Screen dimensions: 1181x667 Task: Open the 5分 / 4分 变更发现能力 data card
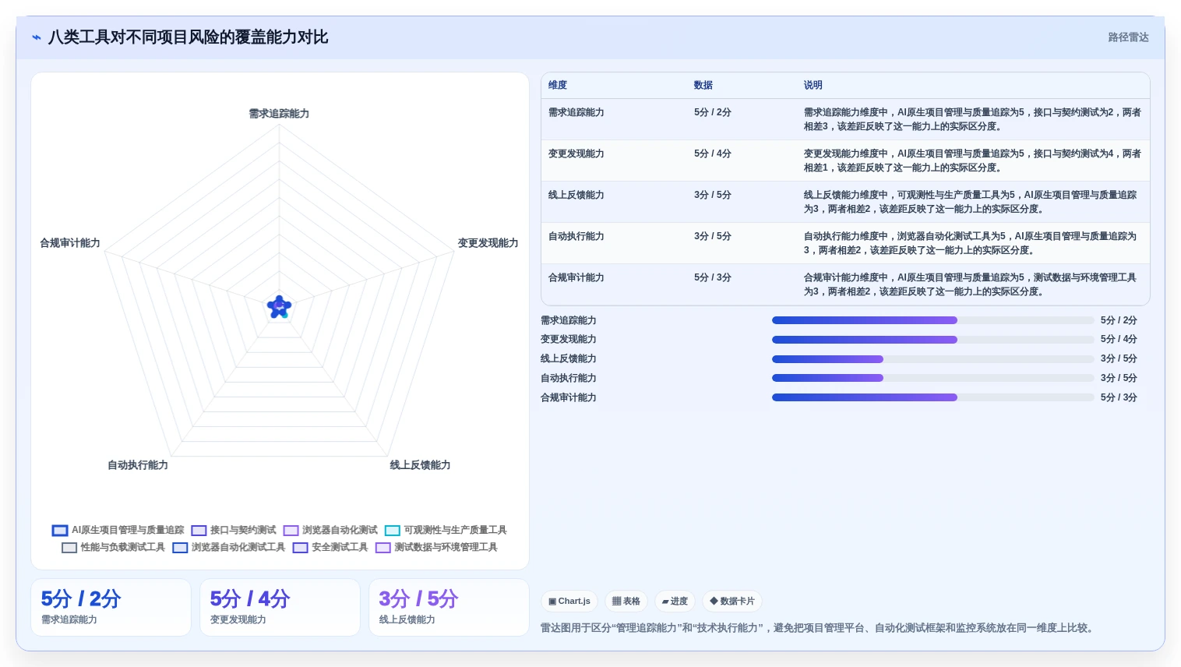point(280,608)
